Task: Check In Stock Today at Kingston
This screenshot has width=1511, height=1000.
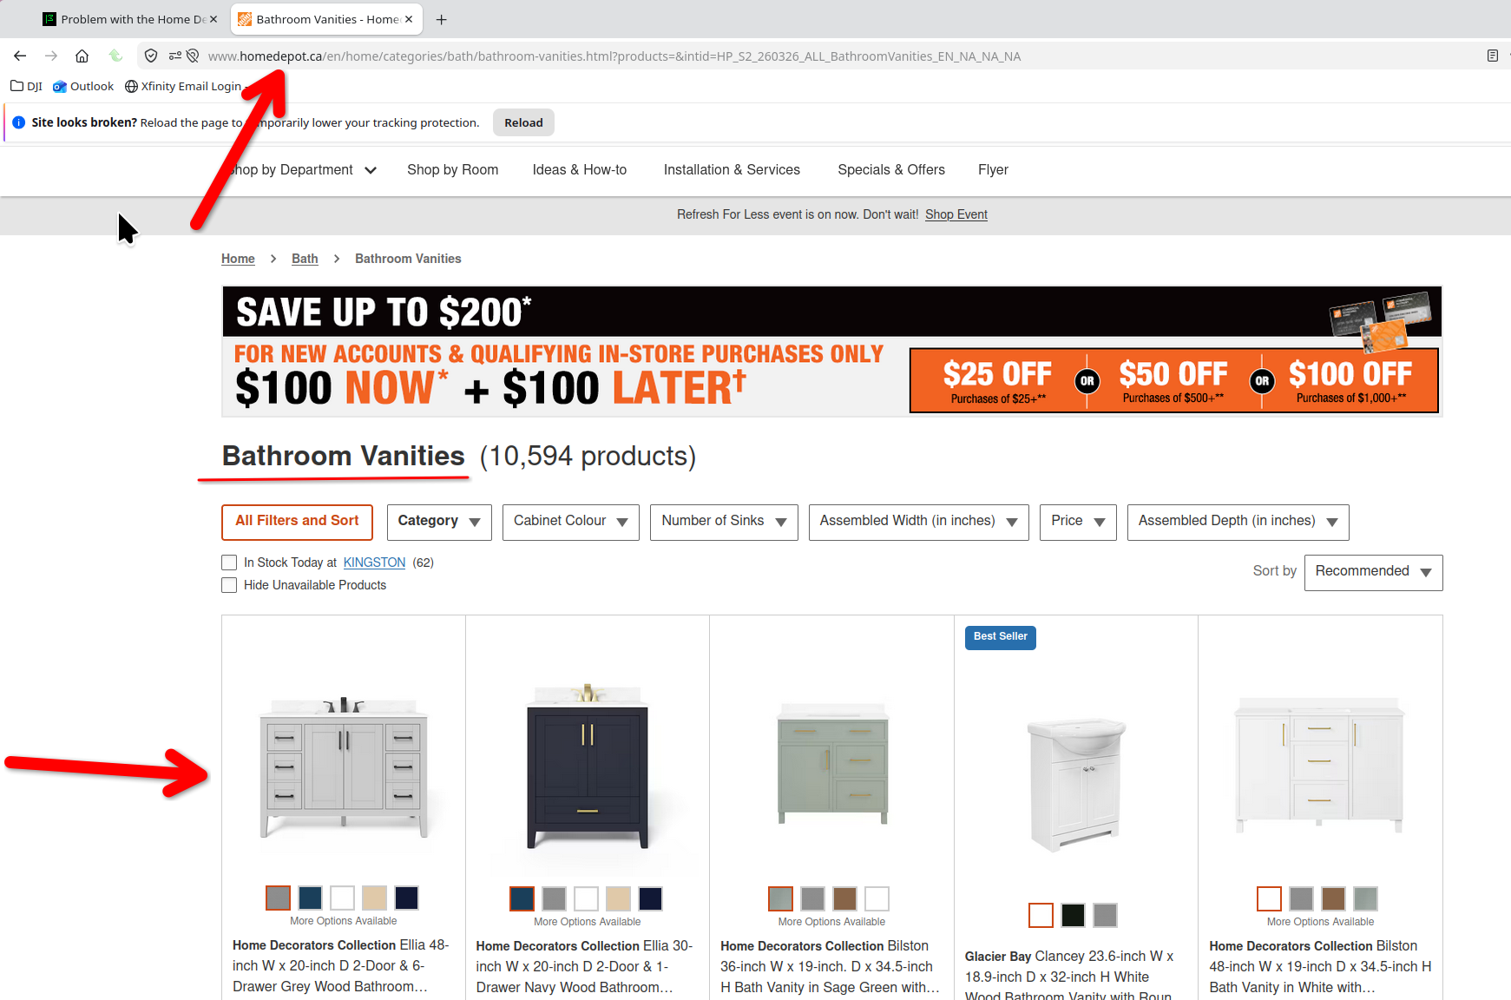Action: click(x=229, y=562)
